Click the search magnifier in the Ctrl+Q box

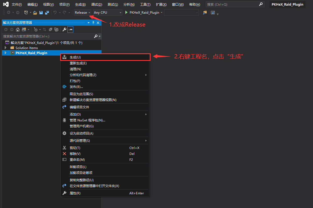261,4
